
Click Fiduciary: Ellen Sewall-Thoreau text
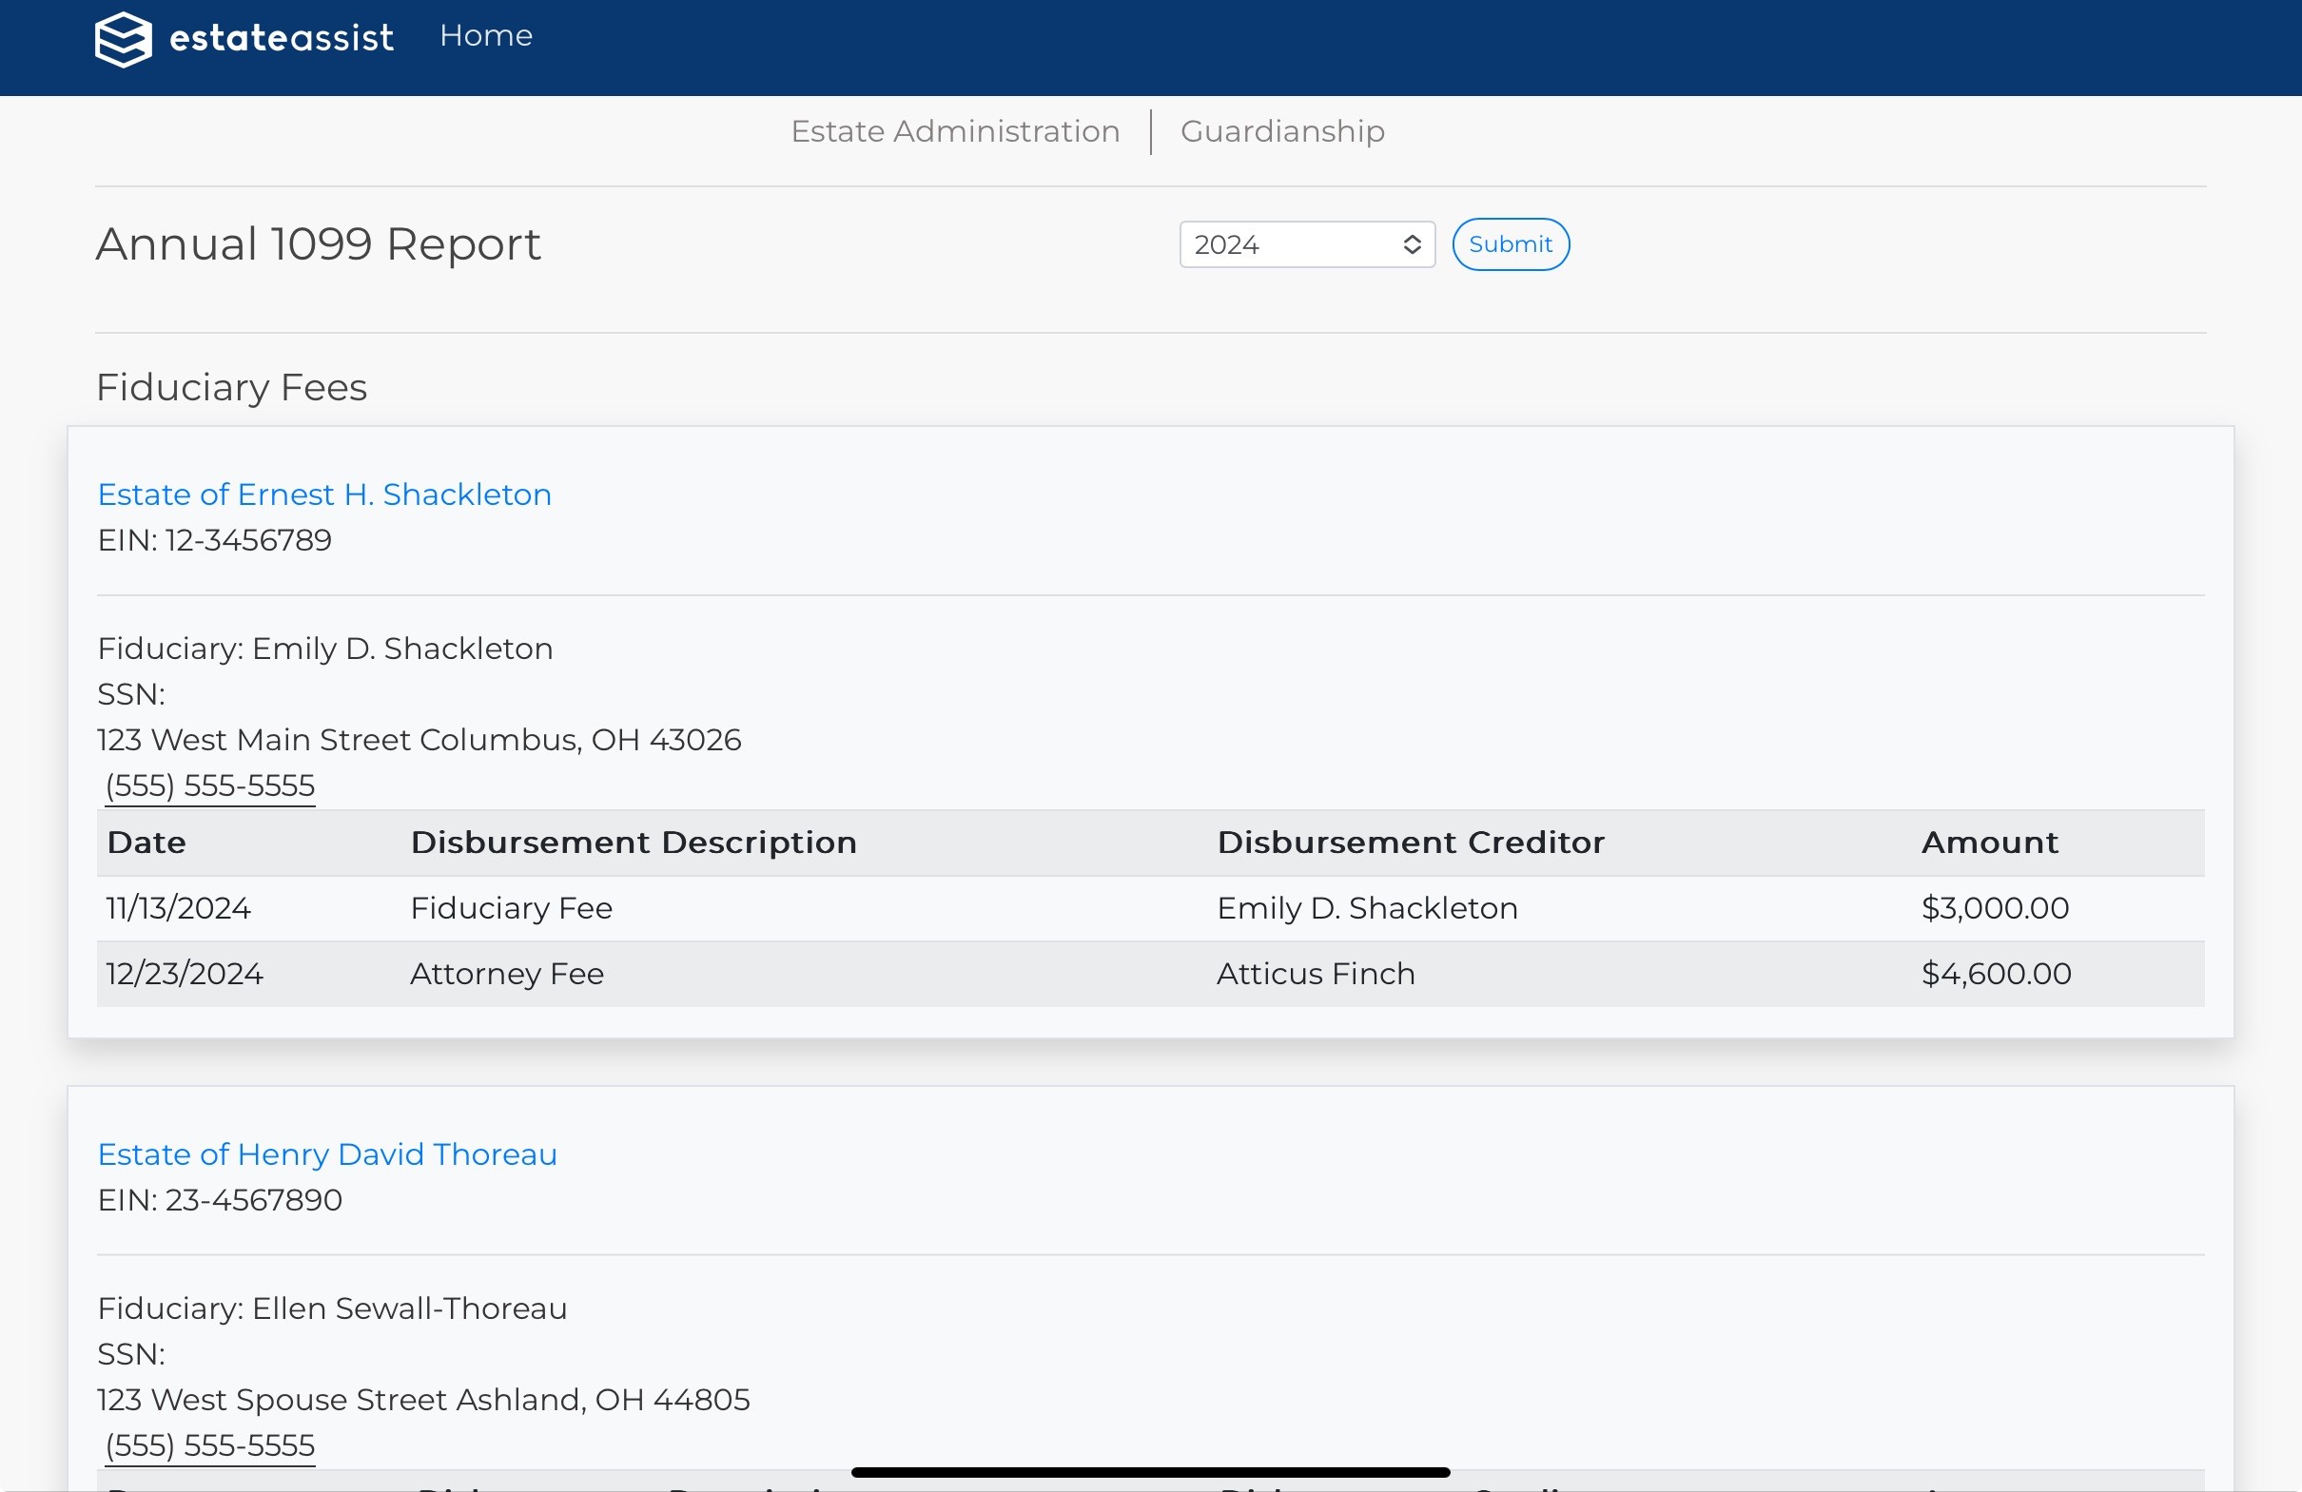[332, 1308]
